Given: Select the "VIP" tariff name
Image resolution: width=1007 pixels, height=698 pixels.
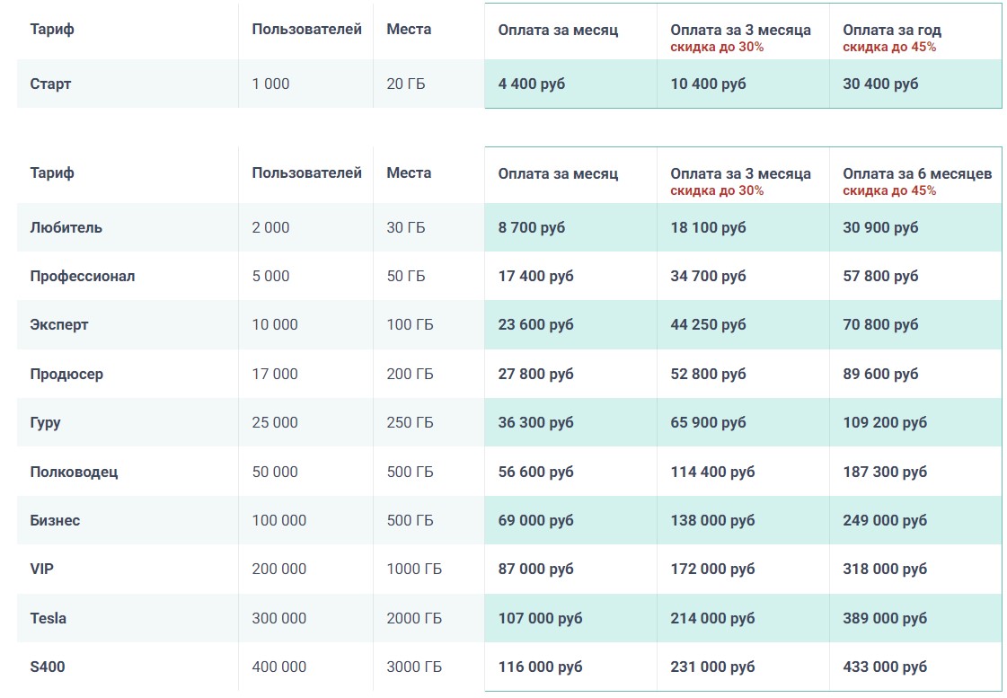Looking at the screenshot, I should pos(42,569).
